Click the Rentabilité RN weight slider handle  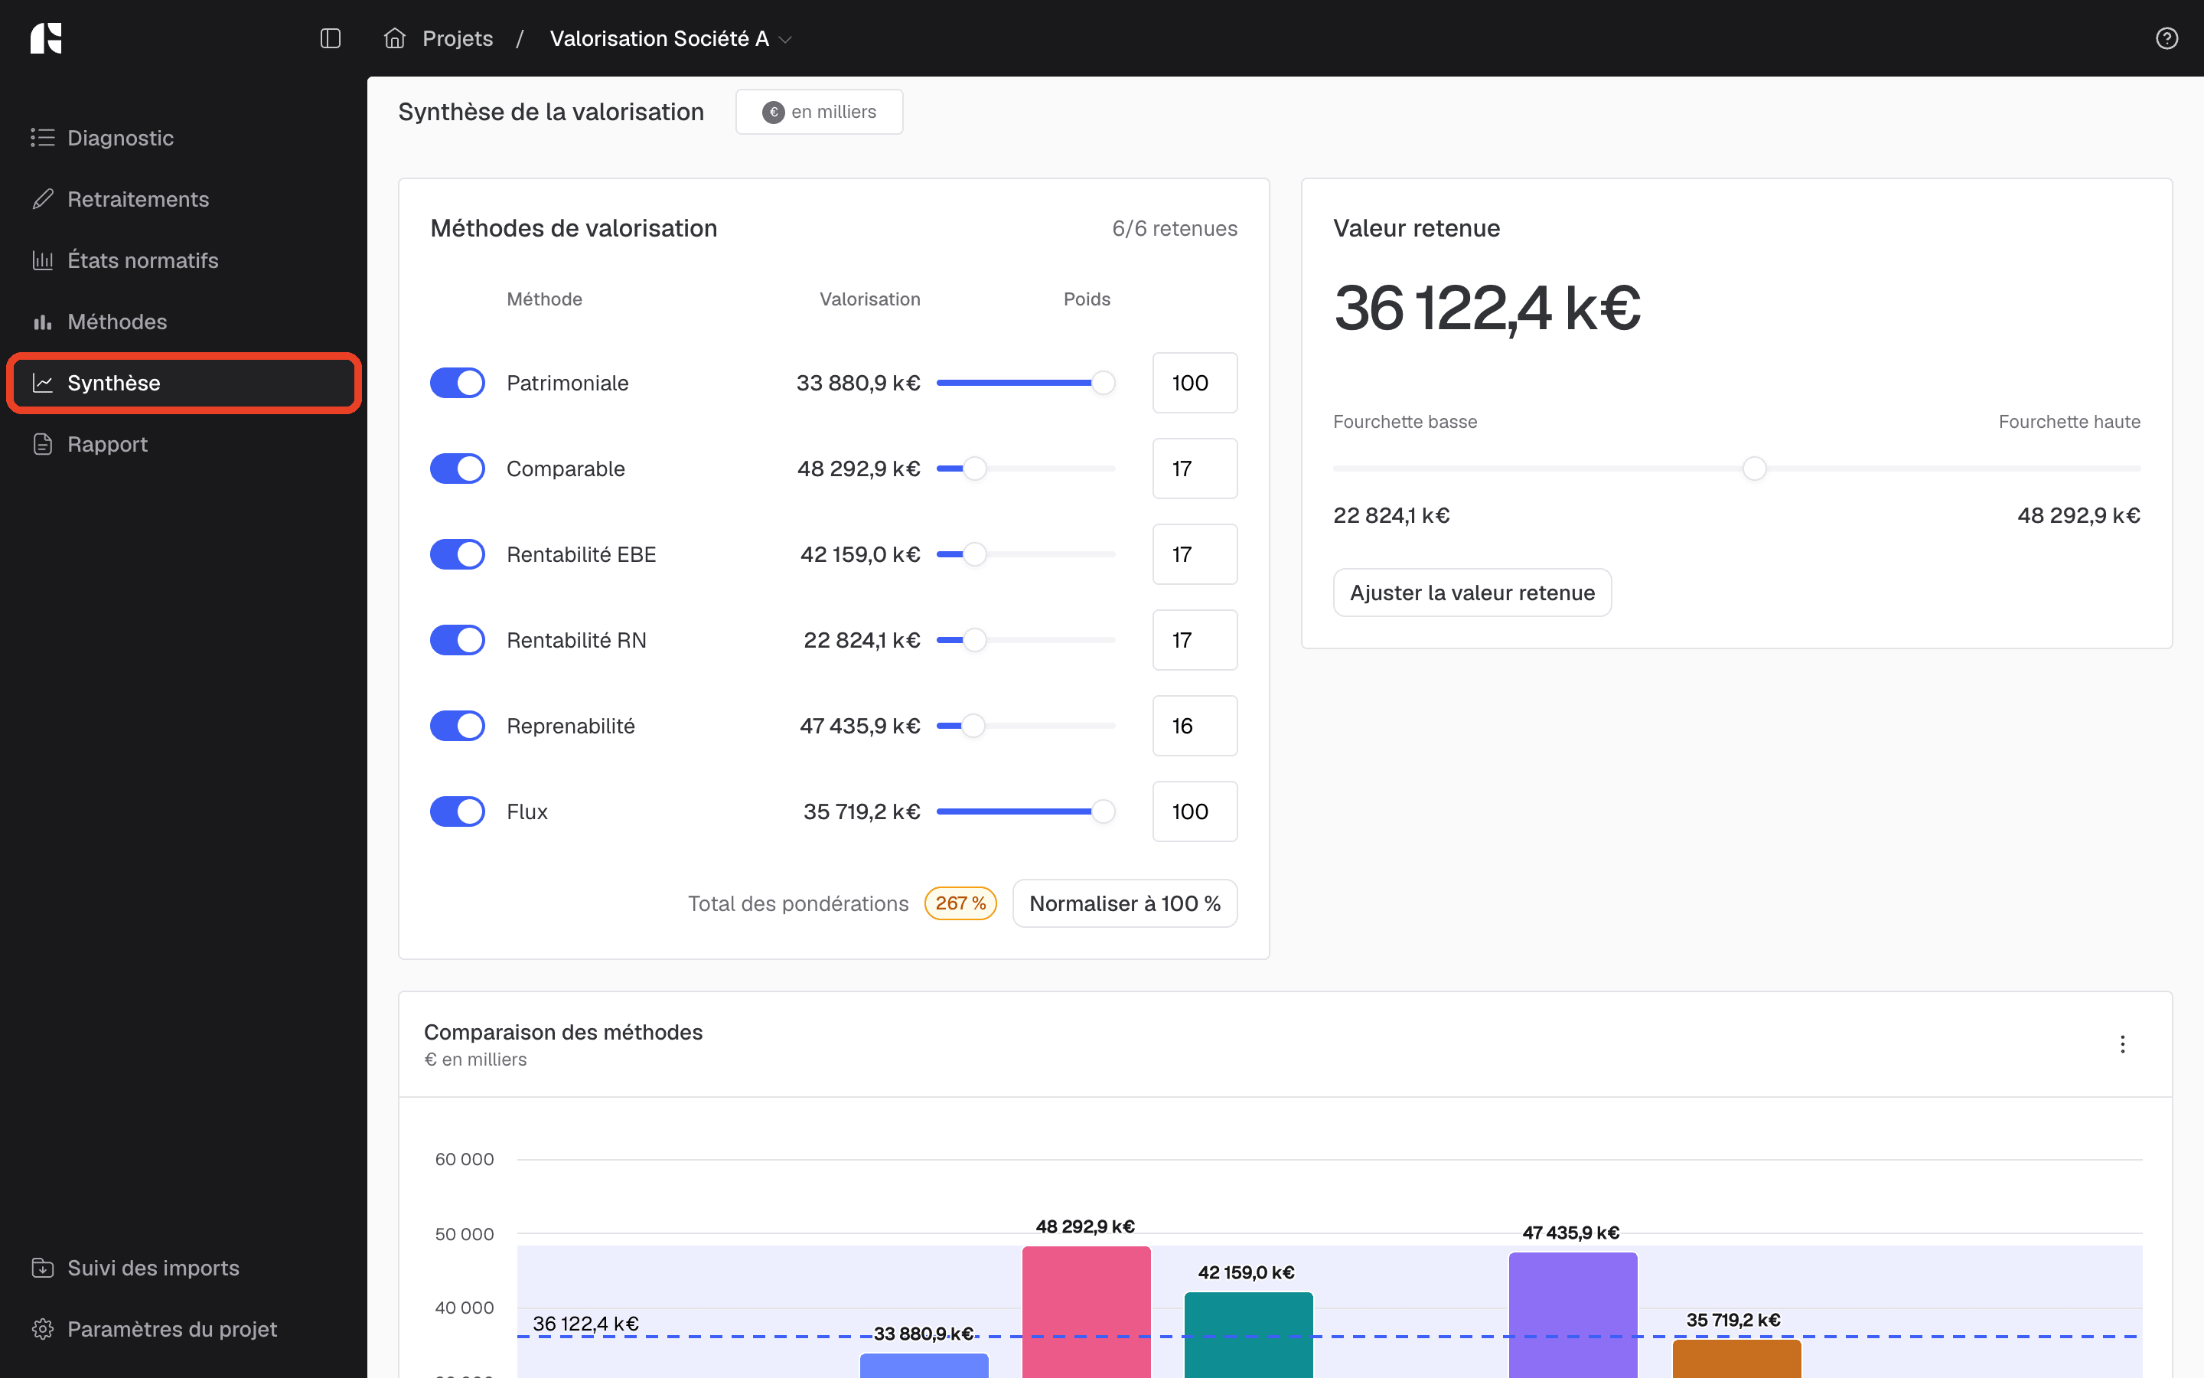pyautogui.click(x=974, y=640)
